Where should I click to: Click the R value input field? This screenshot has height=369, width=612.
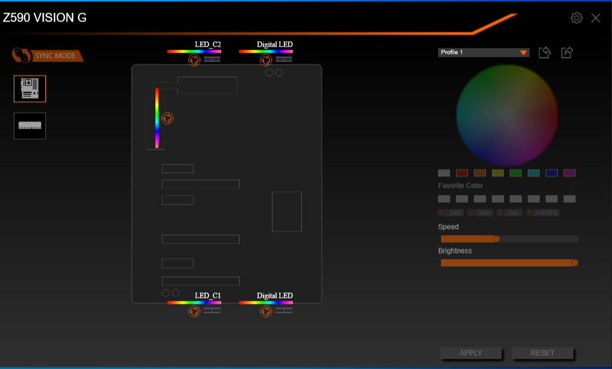(454, 213)
